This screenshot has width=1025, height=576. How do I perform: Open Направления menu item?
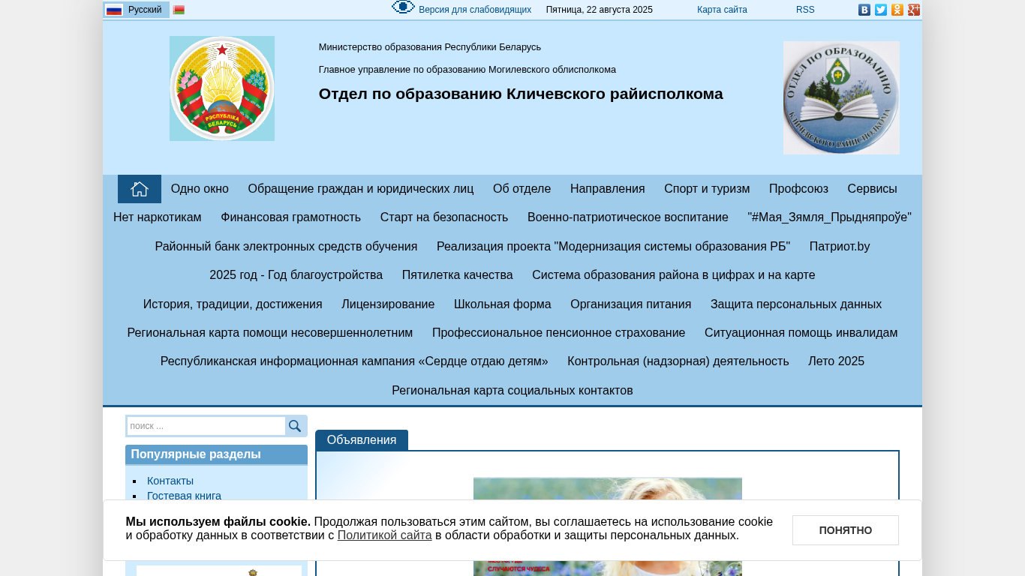click(608, 189)
